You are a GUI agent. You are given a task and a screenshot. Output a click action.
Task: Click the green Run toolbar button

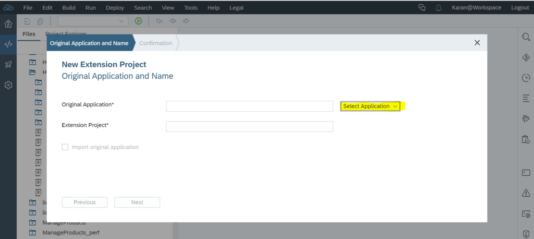138,21
